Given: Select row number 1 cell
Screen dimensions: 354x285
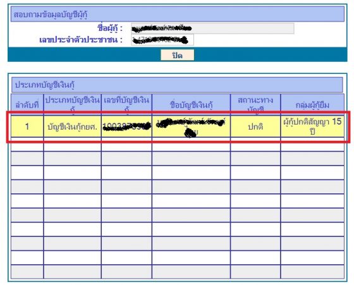Looking at the screenshot, I should click(x=27, y=126).
